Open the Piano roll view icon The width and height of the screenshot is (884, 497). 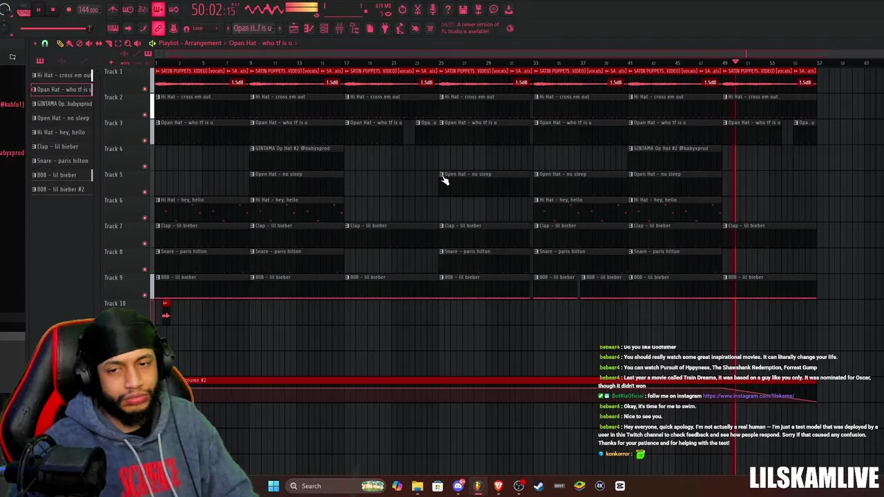(x=309, y=28)
